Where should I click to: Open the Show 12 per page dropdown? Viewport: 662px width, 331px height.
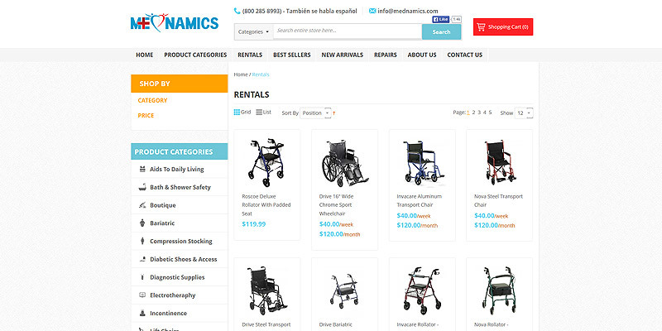524,113
